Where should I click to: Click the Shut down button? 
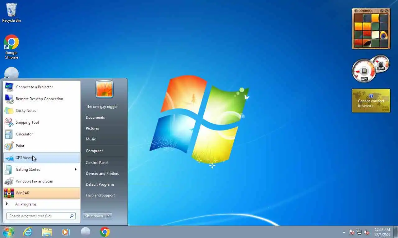94,216
